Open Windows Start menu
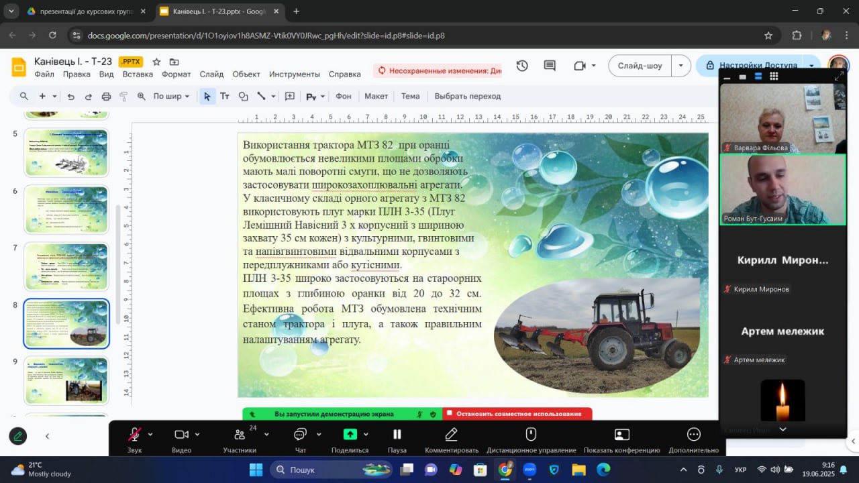Viewport: 859px width, 483px height. (x=256, y=470)
